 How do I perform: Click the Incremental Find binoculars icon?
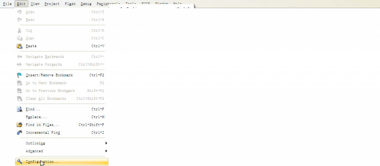20,133
